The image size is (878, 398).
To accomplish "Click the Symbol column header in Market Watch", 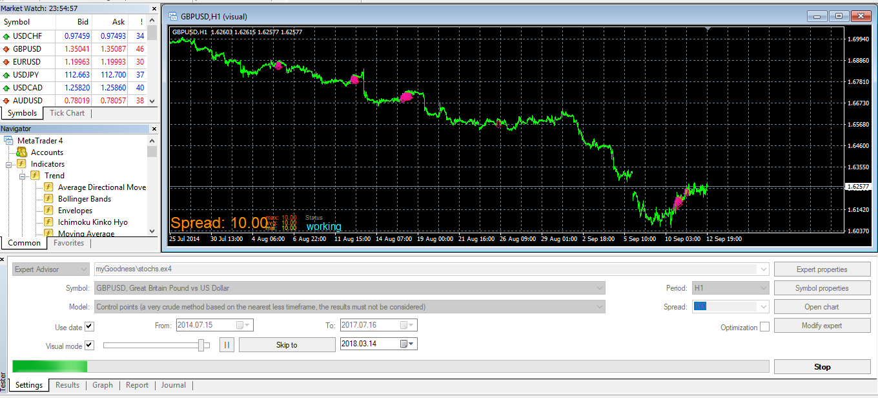I will pos(28,22).
